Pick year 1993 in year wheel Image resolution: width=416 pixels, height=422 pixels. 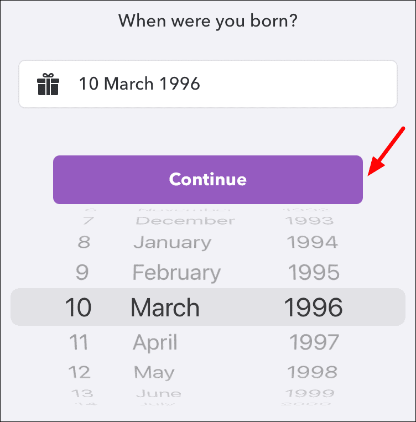pos(309,221)
